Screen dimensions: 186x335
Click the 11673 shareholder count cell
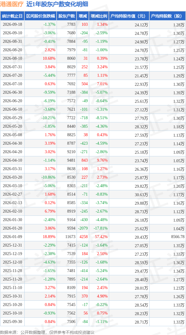(70, 237)
